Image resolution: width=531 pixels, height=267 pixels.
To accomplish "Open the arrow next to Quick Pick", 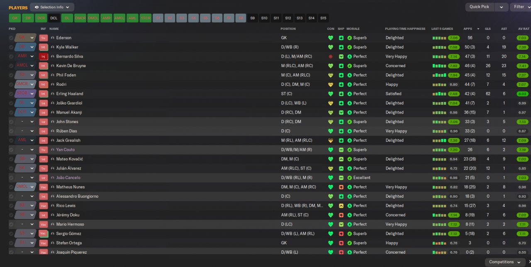I will [x=502, y=7].
